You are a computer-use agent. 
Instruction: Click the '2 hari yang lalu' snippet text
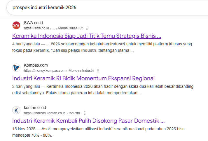pyautogui.click(x=26, y=86)
